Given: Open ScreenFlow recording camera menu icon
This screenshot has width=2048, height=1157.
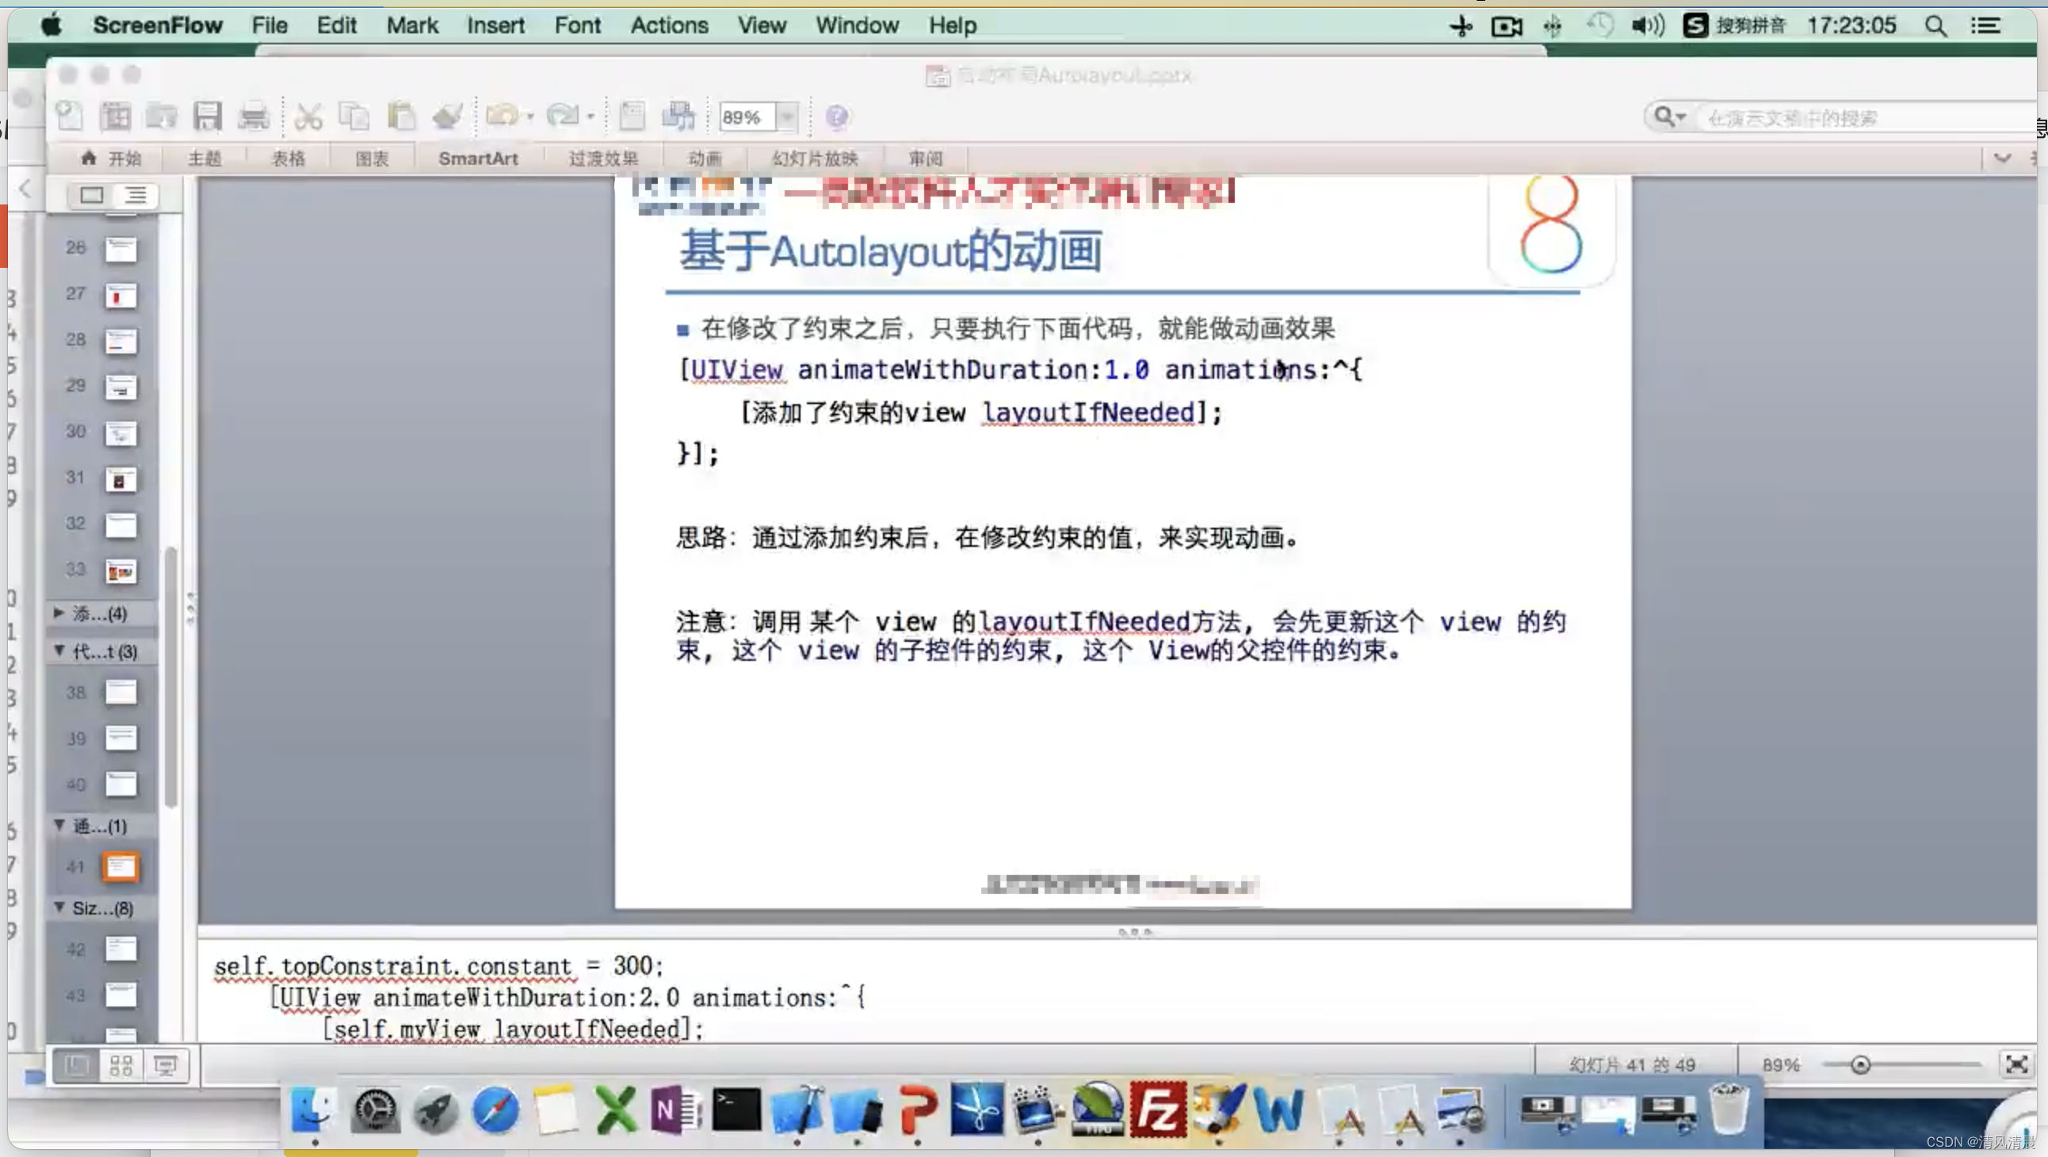Looking at the screenshot, I should 1506,26.
